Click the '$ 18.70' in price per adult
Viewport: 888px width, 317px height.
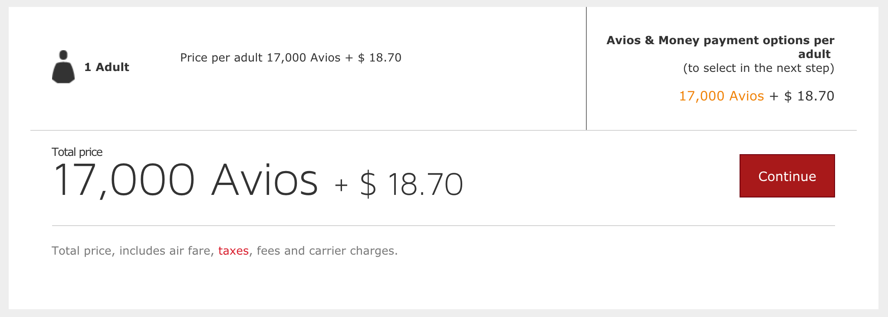(380, 58)
